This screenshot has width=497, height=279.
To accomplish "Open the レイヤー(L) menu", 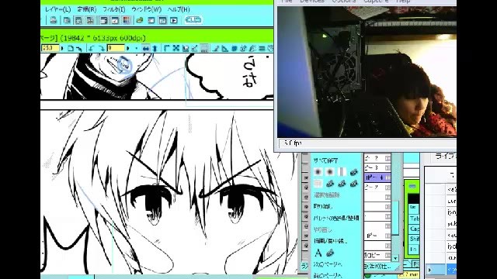I will 57,9.
